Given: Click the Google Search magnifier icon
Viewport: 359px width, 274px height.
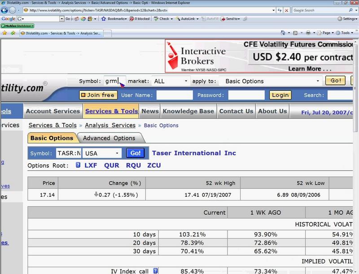Looking at the screenshot, I should [x=350, y=10].
